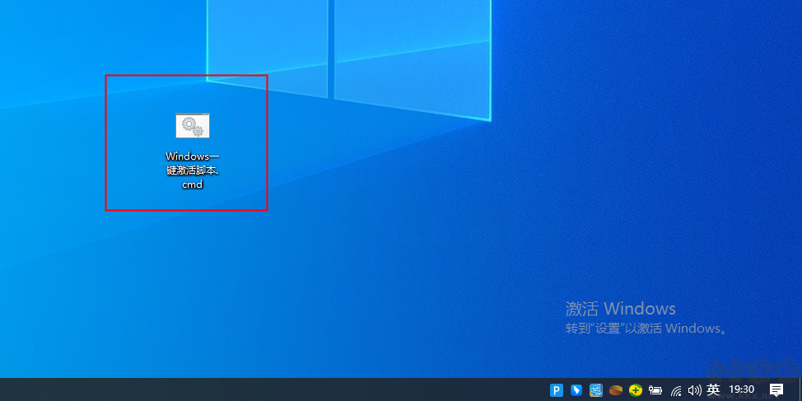Open the battery power status icon
The width and height of the screenshot is (802, 401).
tap(655, 390)
